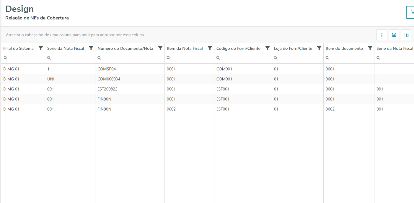Click the COM000034 document cell

(x=109, y=79)
